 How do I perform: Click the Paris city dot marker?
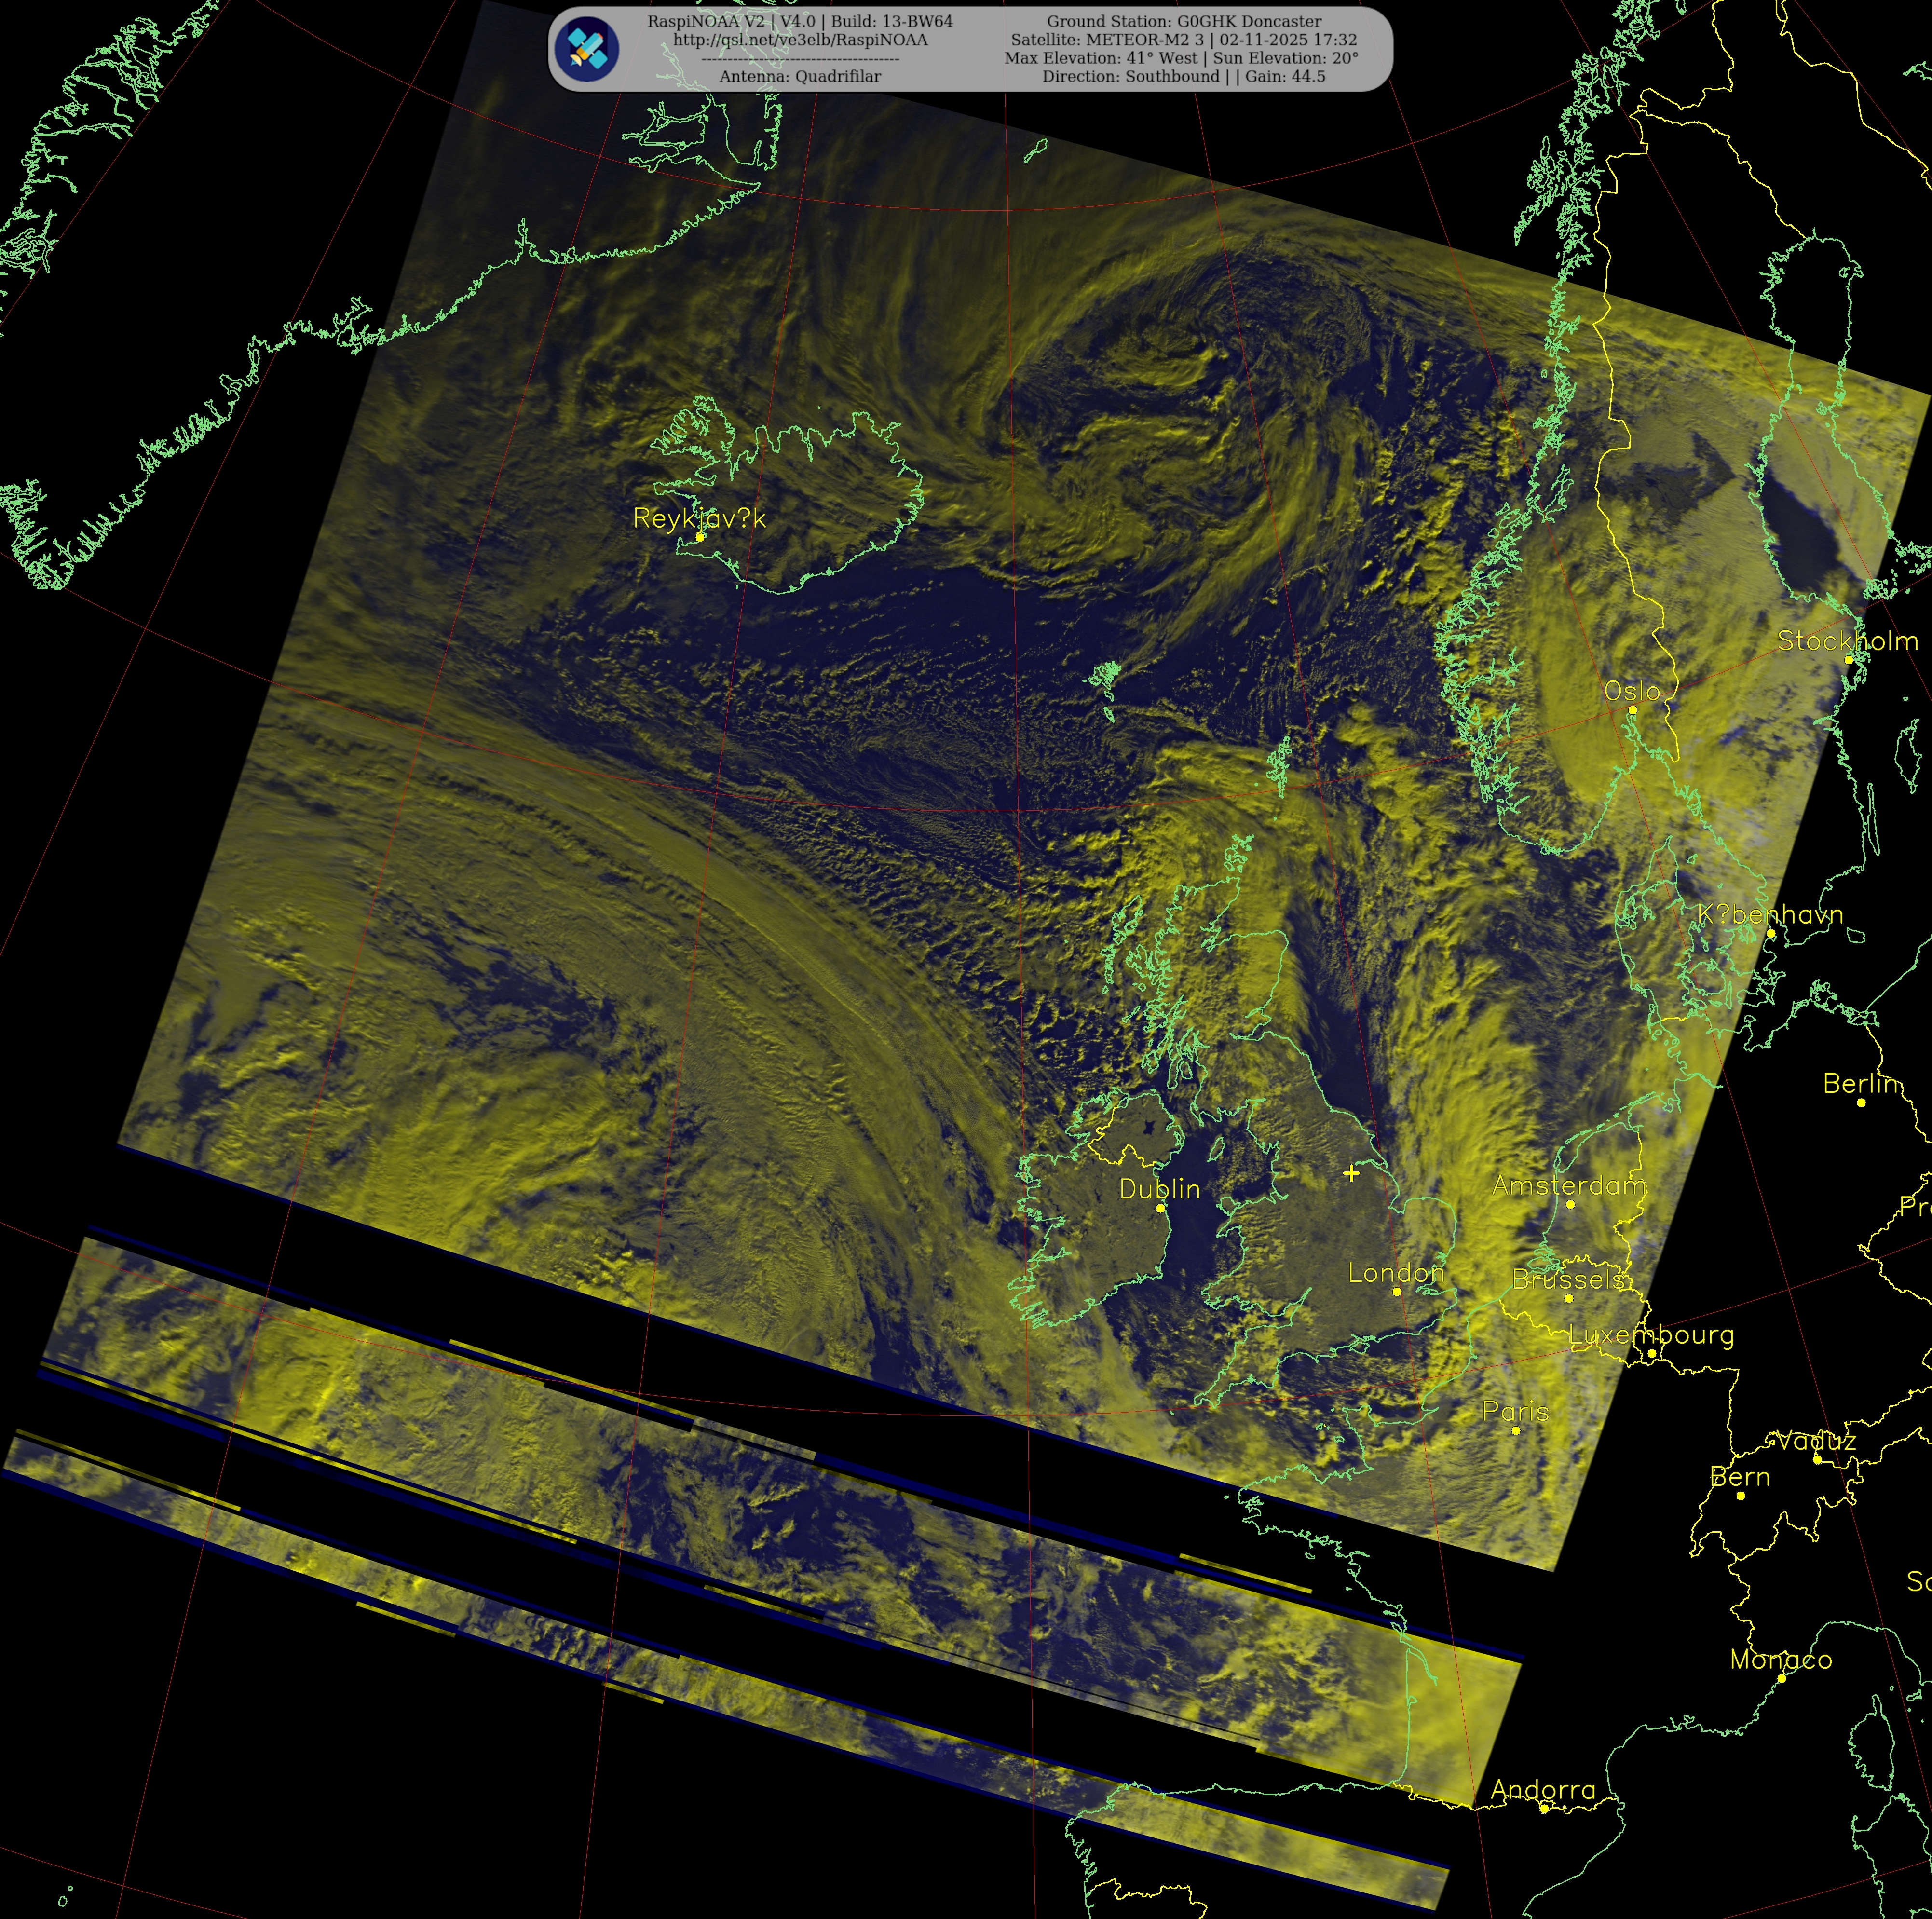tap(1516, 1431)
